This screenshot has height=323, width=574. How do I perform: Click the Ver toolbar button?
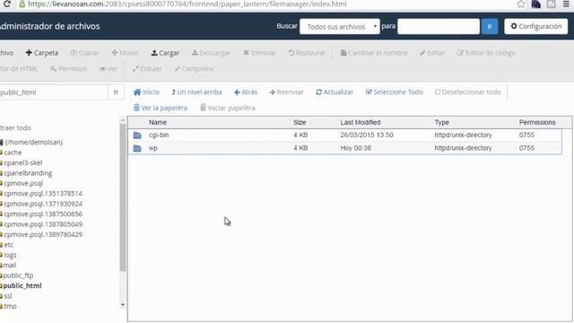click(x=109, y=68)
